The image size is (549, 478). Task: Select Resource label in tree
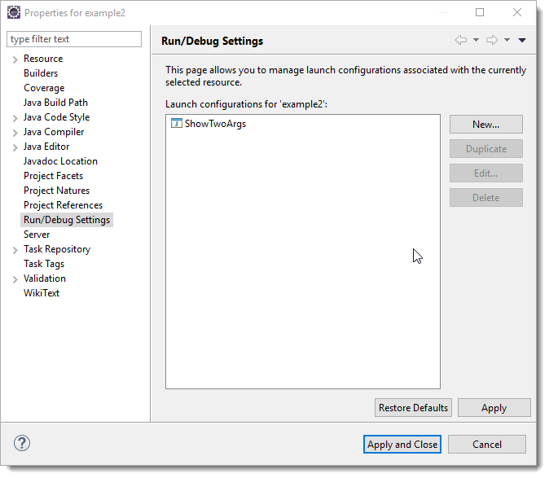pyautogui.click(x=43, y=59)
